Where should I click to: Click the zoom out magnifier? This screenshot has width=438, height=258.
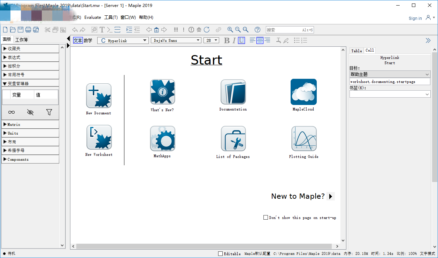tap(238, 30)
